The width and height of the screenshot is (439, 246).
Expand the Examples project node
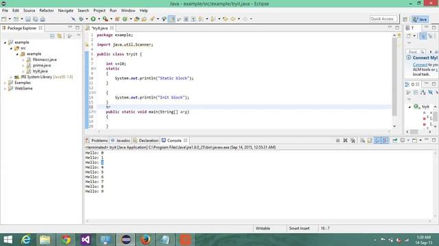[x=5, y=83]
